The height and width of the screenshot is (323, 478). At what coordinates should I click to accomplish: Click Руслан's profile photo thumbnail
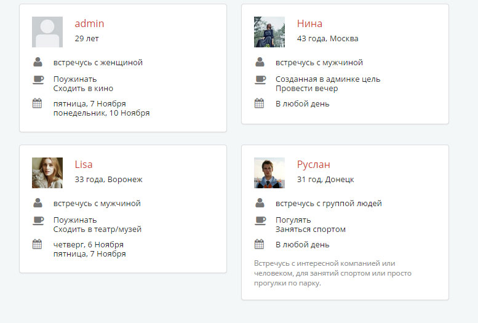(x=269, y=173)
